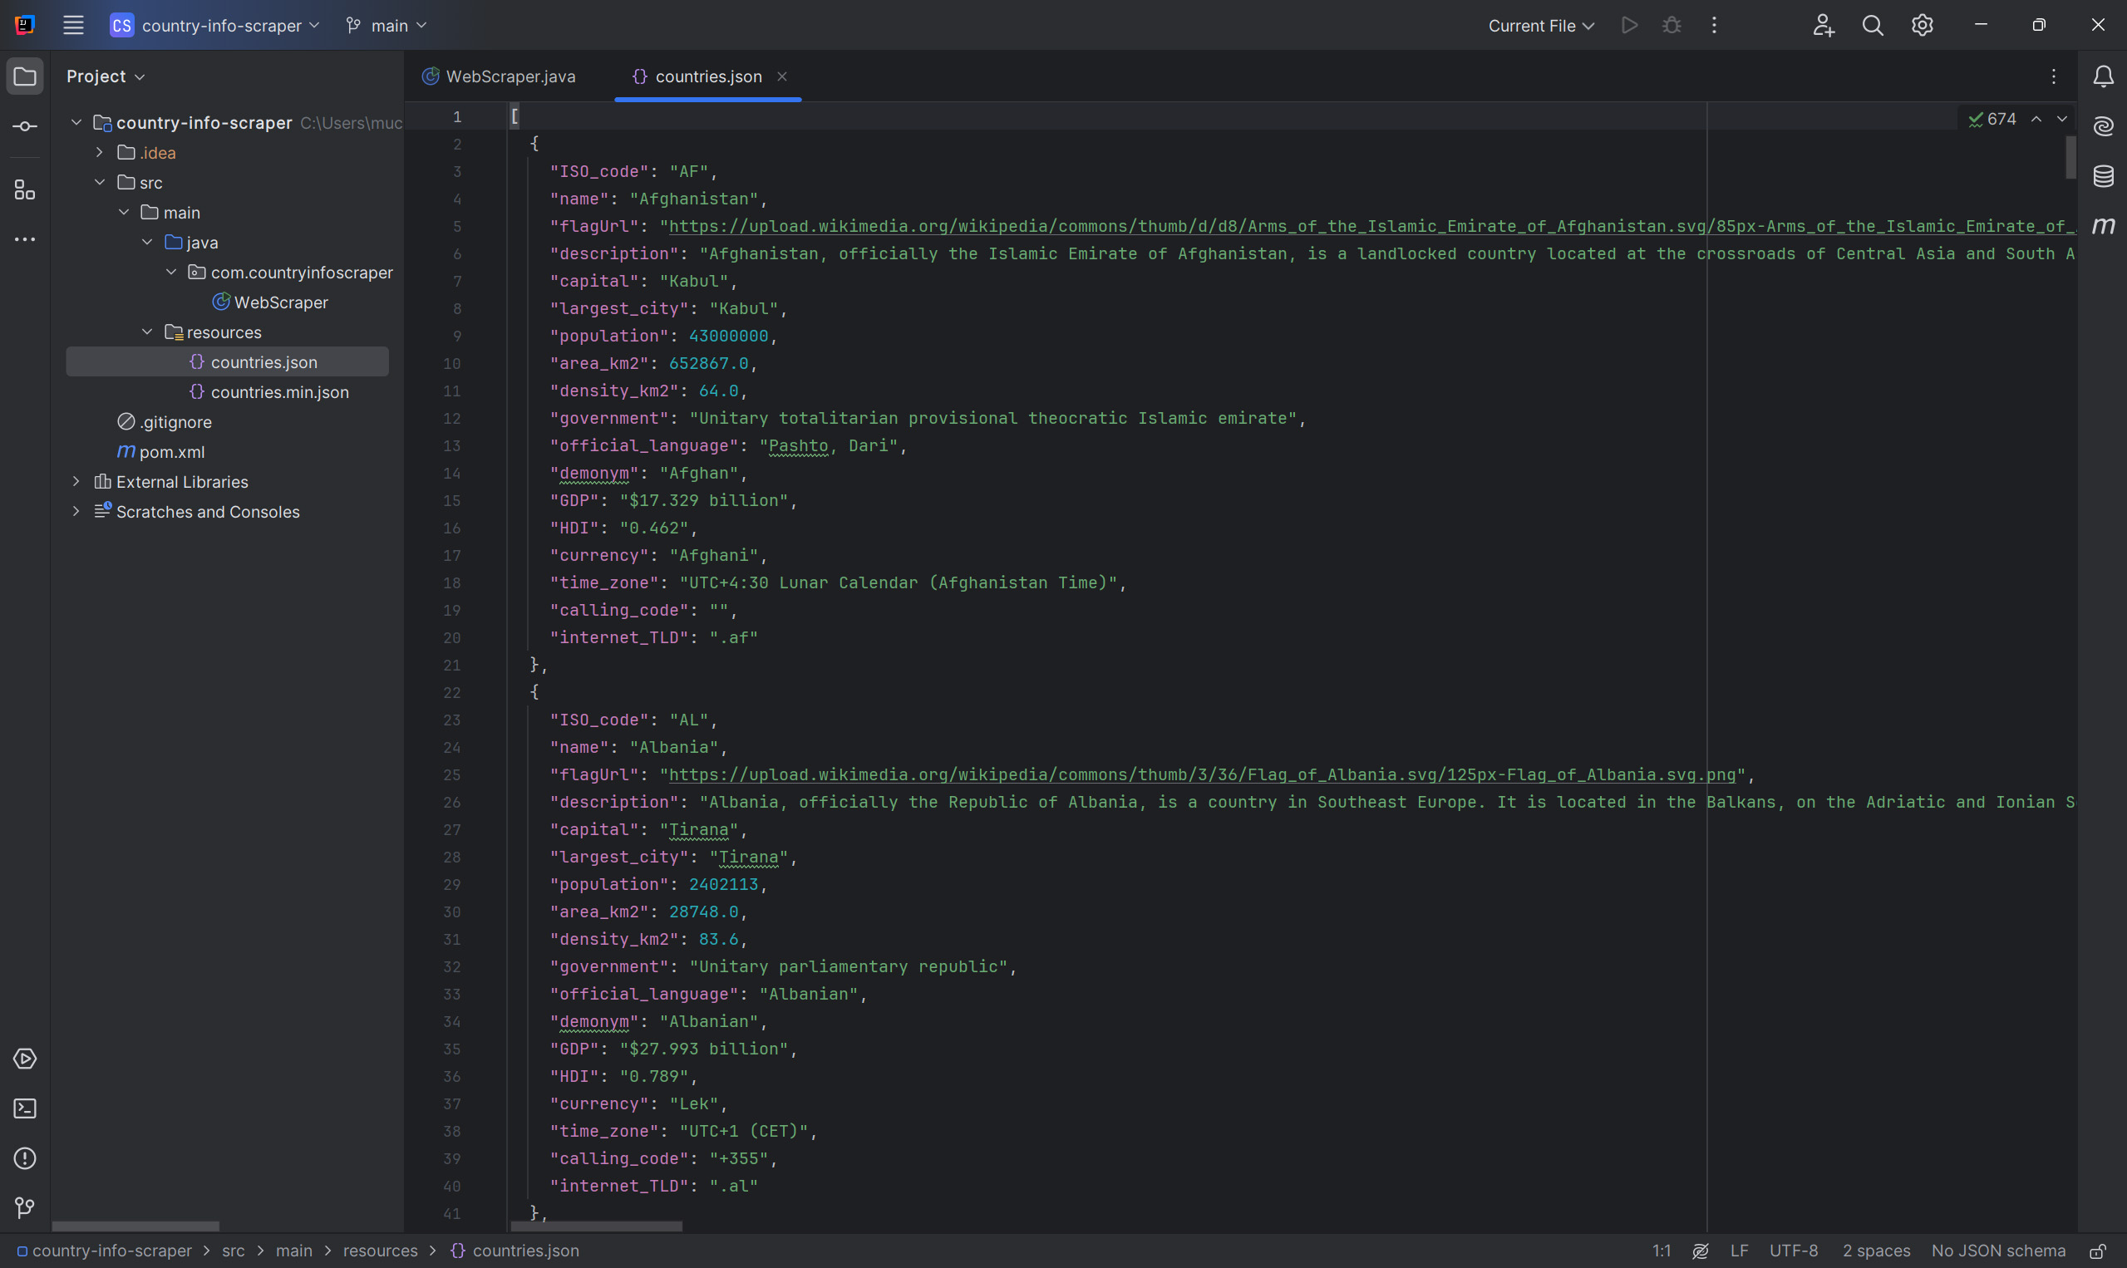
Task: Open the Albania flag URL link
Action: (1202, 775)
